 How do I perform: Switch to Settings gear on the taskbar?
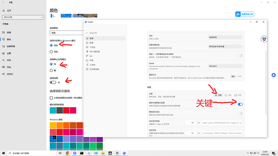(x=117, y=153)
